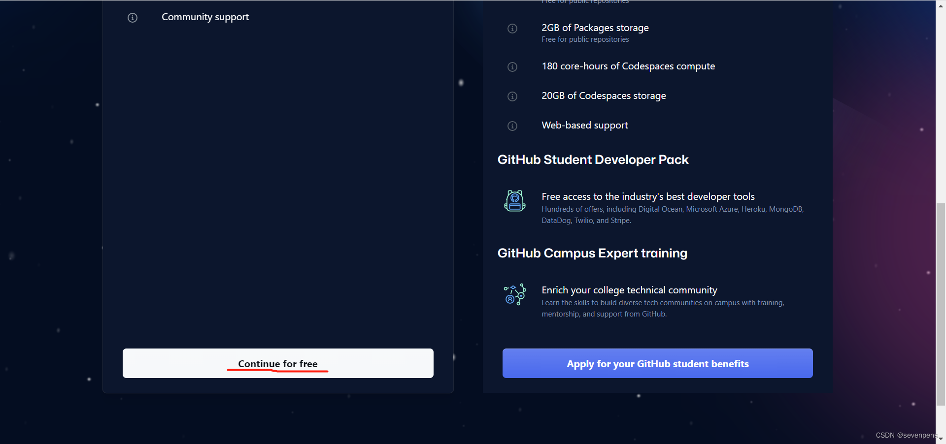Select the Community support feature text
Image resolution: width=946 pixels, height=444 pixels.
[x=205, y=17]
